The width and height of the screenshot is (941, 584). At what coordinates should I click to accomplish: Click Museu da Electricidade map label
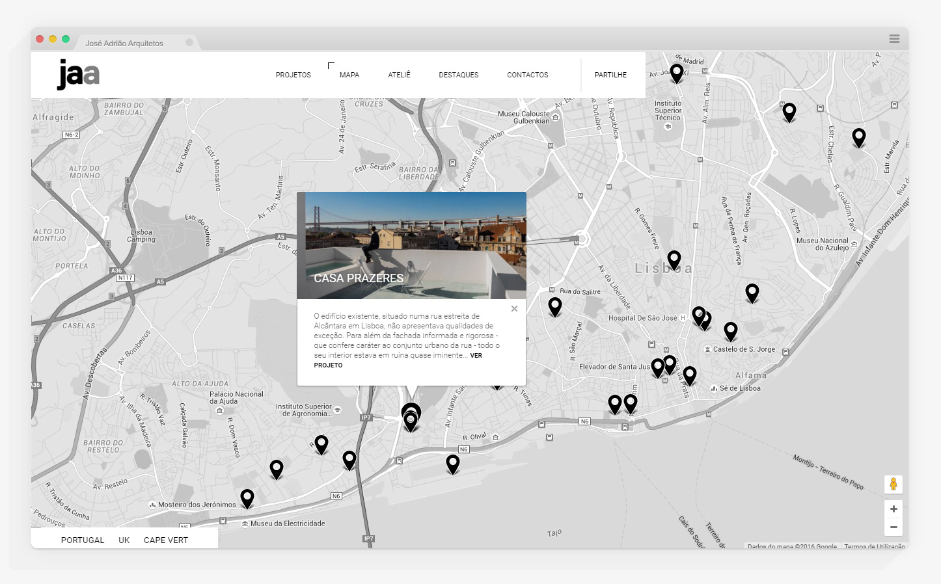coord(288,524)
